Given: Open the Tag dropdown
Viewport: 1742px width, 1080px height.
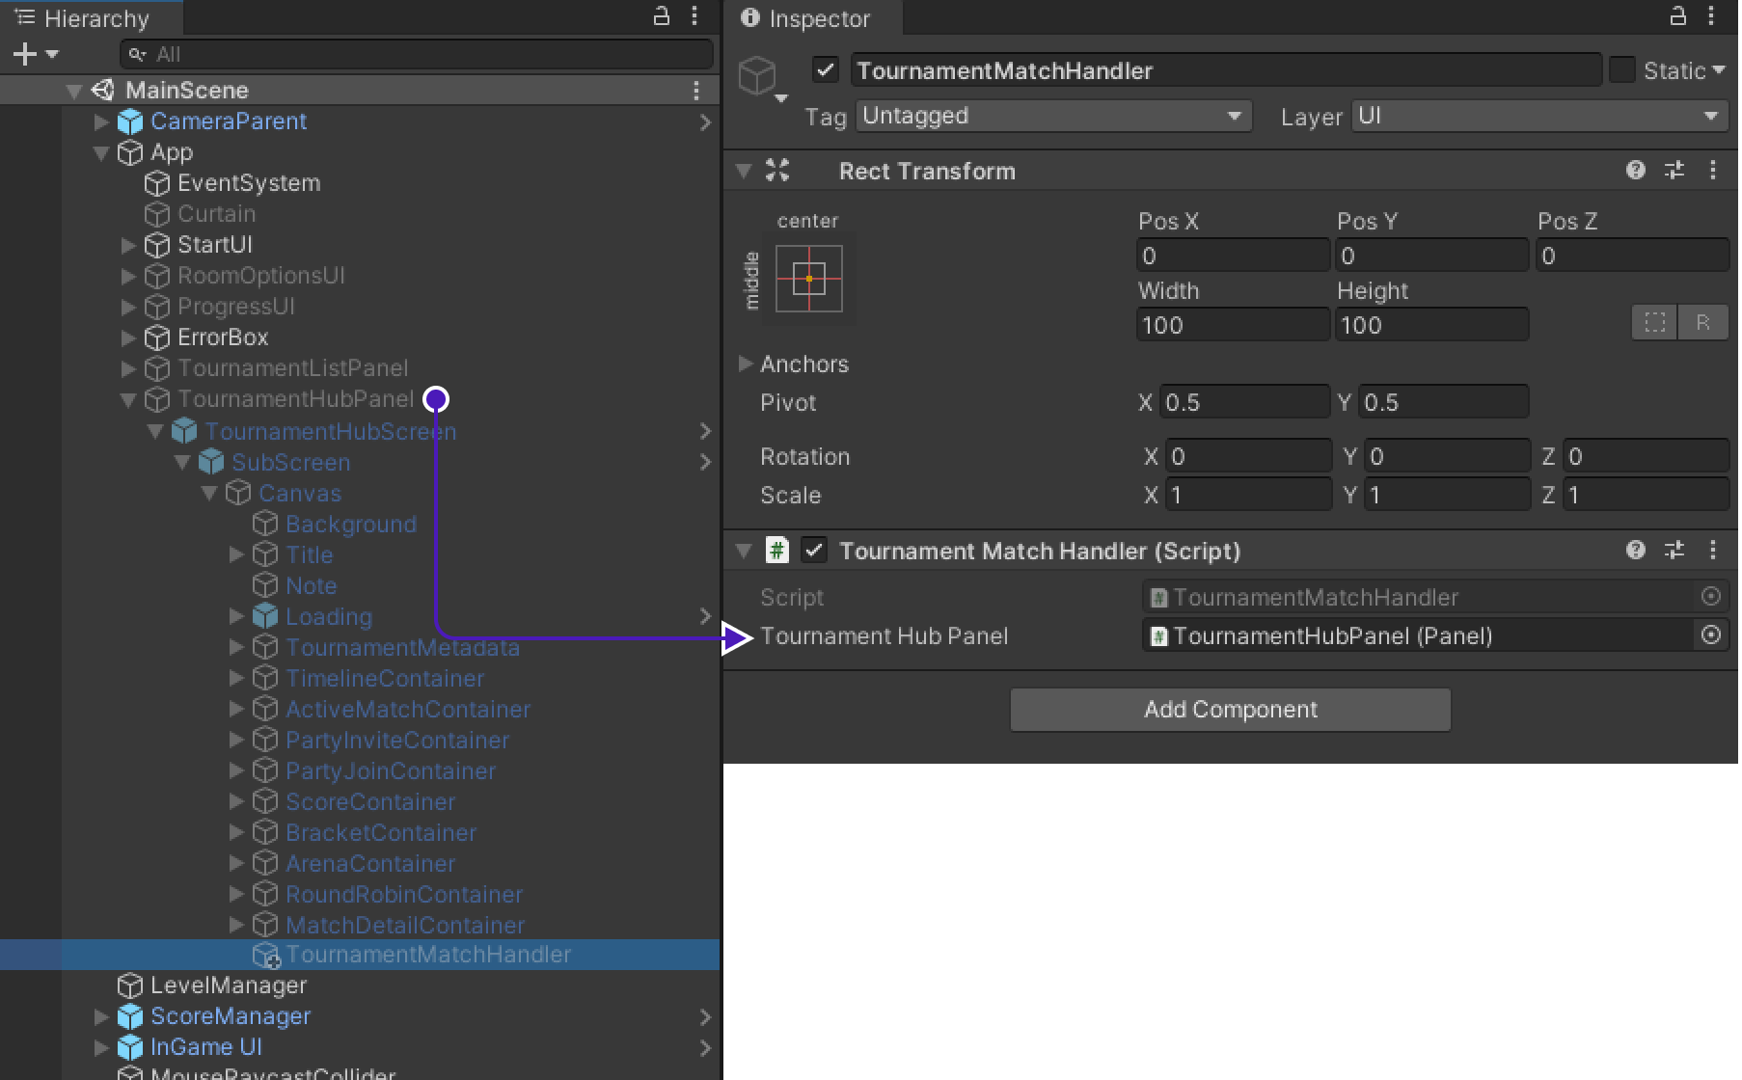Looking at the screenshot, I should click(x=1053, y=117).
